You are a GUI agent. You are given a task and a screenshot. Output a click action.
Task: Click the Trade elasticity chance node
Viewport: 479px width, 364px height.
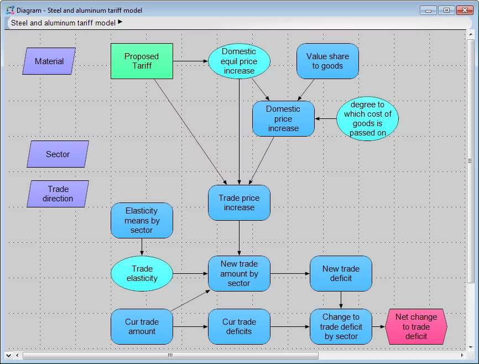coord(142,274)
